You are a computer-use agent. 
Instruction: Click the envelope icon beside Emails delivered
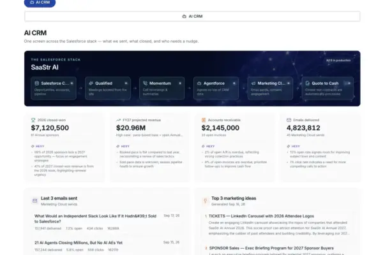tap(289, 120)
